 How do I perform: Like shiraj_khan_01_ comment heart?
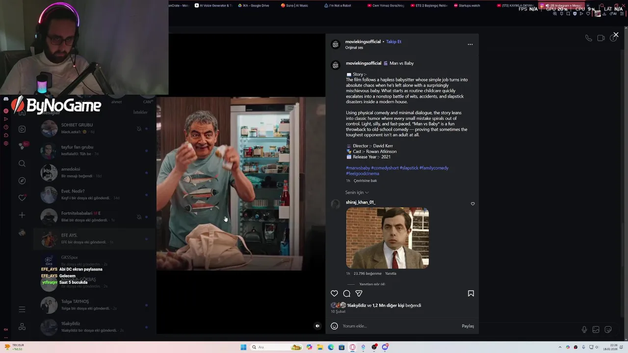click(472, 203)
